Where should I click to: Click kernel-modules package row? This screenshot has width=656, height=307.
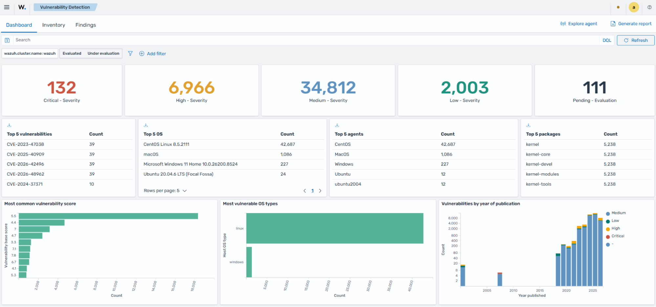coord(588,174)
